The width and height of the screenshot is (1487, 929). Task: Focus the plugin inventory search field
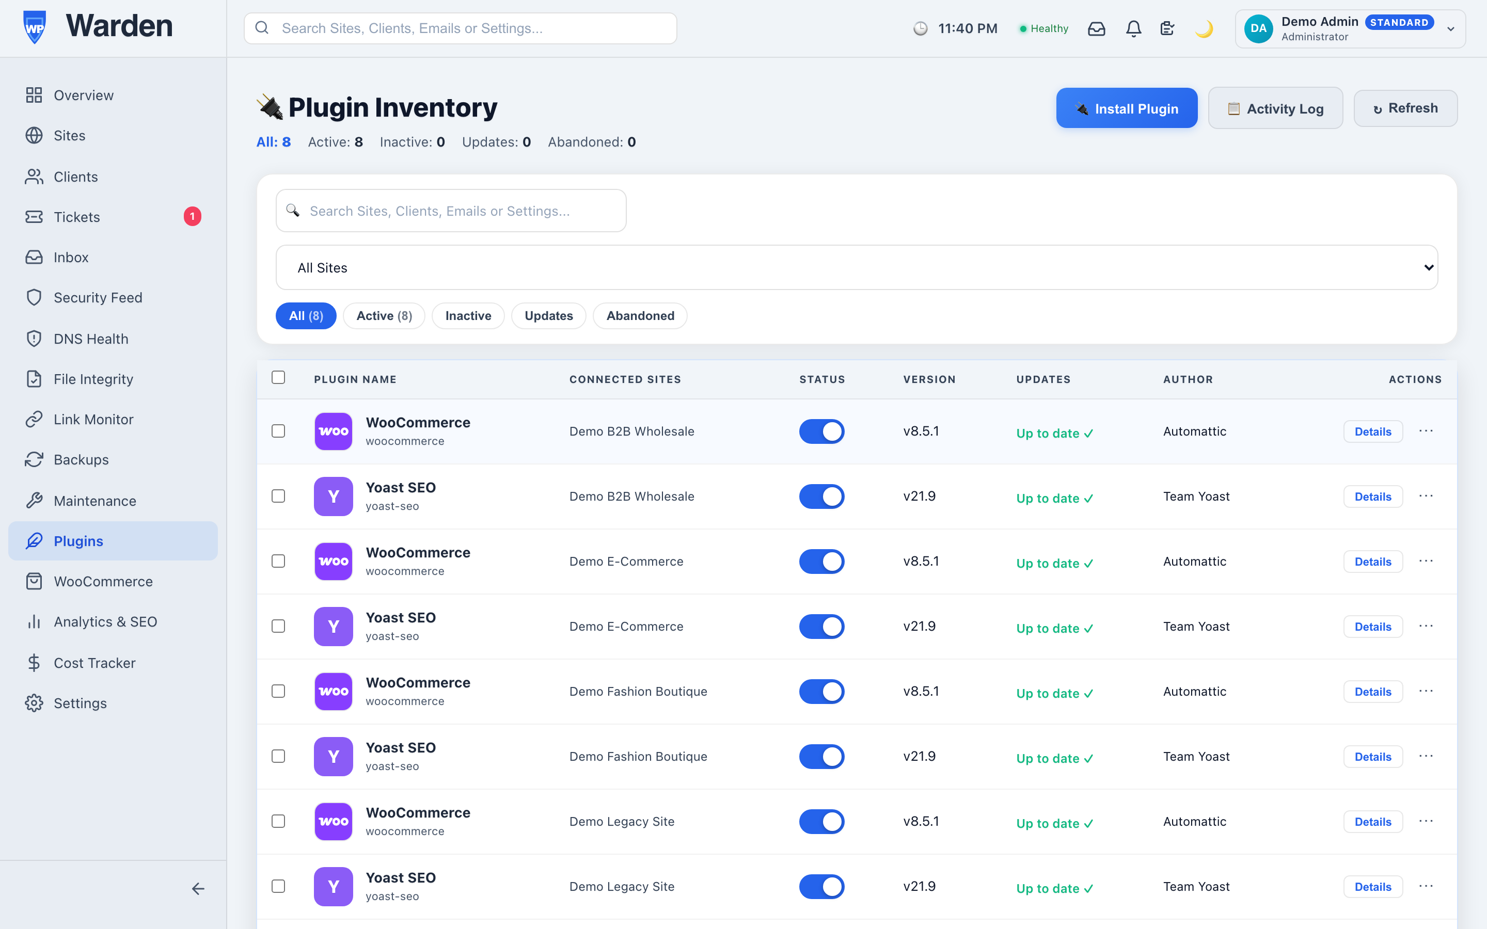451,211
